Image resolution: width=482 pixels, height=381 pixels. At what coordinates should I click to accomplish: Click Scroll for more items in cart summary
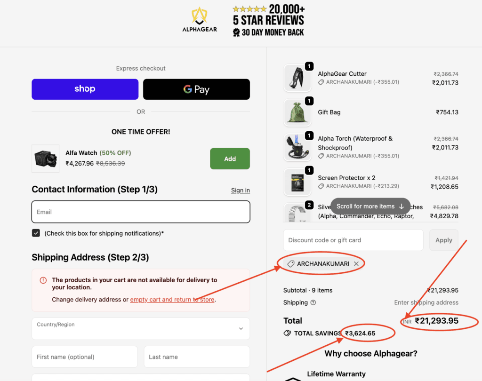click(x=370, y=206)
